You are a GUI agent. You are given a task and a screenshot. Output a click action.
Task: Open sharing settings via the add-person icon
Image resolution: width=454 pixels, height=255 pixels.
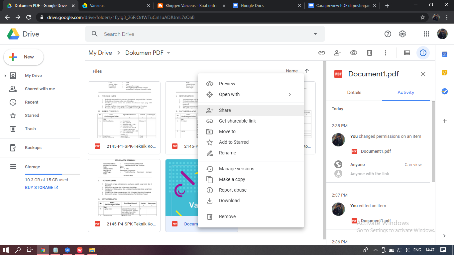337,53
